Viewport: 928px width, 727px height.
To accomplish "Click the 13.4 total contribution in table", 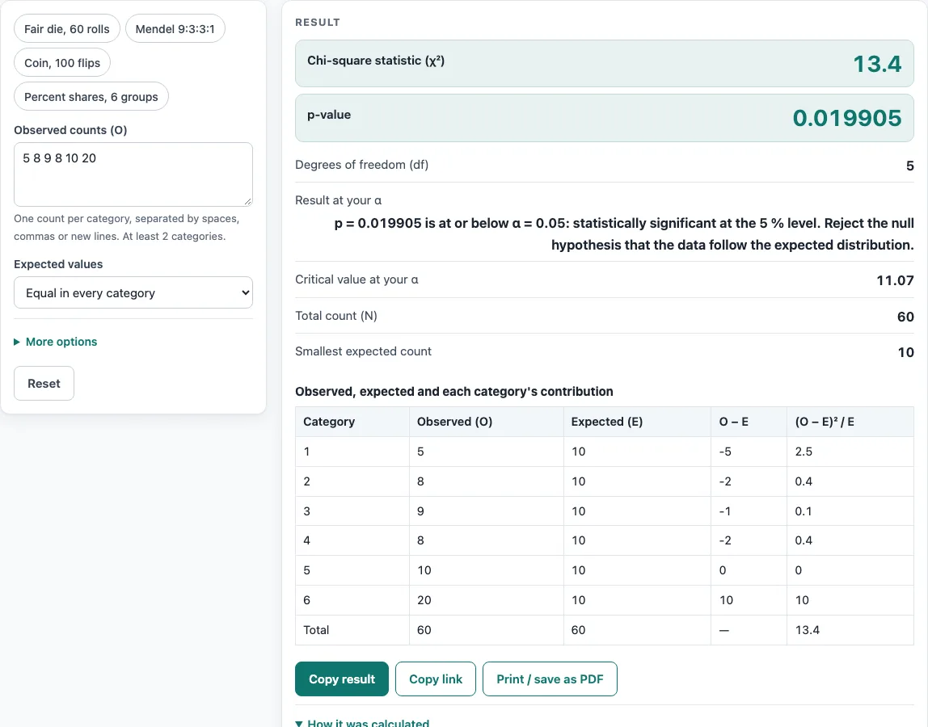I will coord(808,630).
